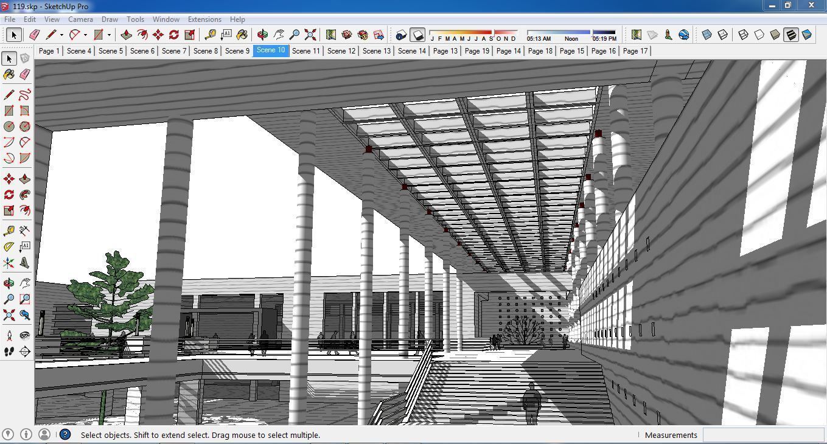827x444 pixels.
Task: Open the Scene 4 tab
Action: tap(79, 51)
